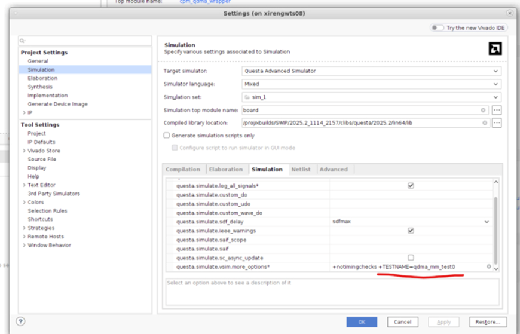This screenshot has height=334, width=520.
Task: Select General under Project Settings
Action: tap(38, 61)
